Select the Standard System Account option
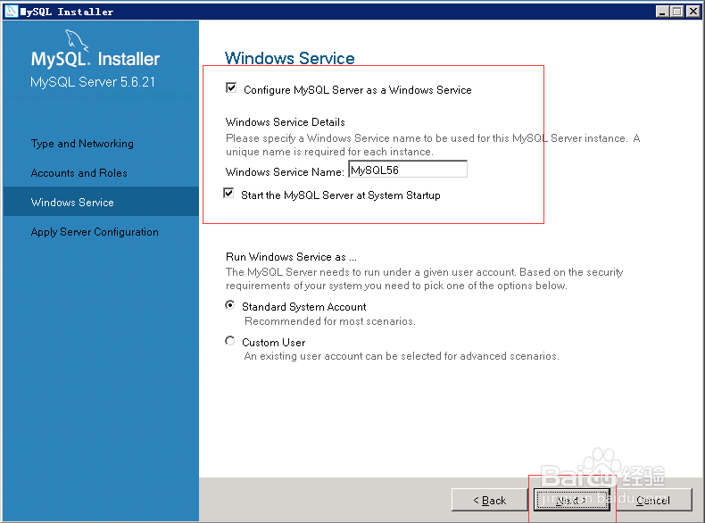The height and width of the screenshot is (523, 705). (x=229, y=305)
